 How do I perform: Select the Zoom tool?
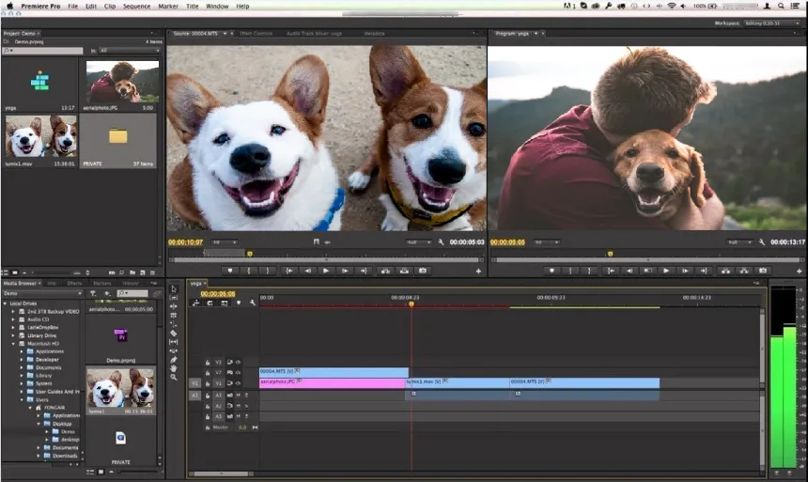(174, 378)
